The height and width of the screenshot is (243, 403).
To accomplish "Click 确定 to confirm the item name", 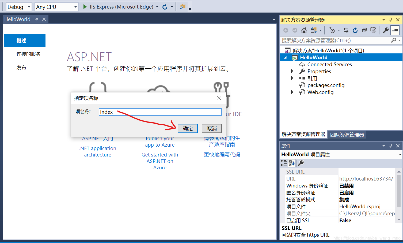I will [188, 128].
